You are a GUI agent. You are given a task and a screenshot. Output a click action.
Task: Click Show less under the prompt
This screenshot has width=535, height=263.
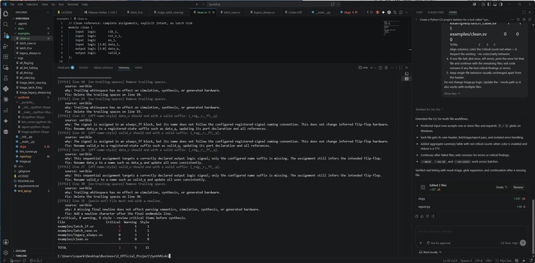[452, 93]
